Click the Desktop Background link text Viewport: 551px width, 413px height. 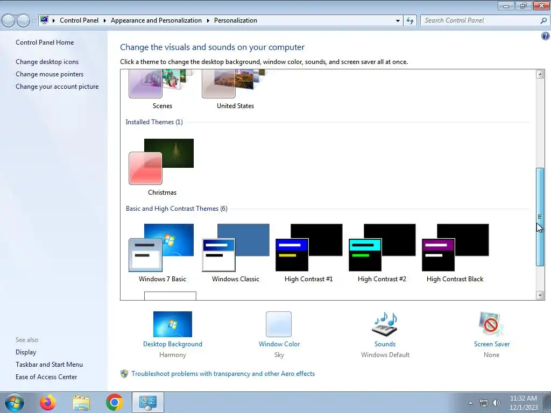[x=173, y=344]
